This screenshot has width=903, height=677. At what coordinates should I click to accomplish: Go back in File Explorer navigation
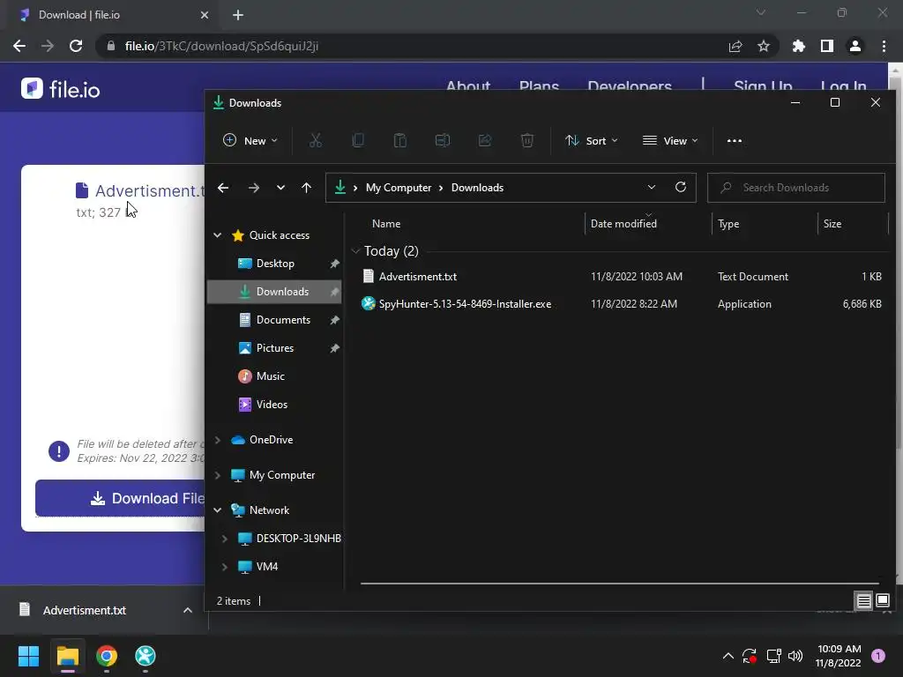tap(223, 188)
